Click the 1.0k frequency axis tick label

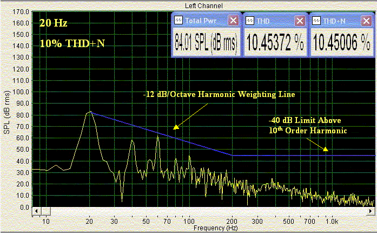(x=332, y=221)
